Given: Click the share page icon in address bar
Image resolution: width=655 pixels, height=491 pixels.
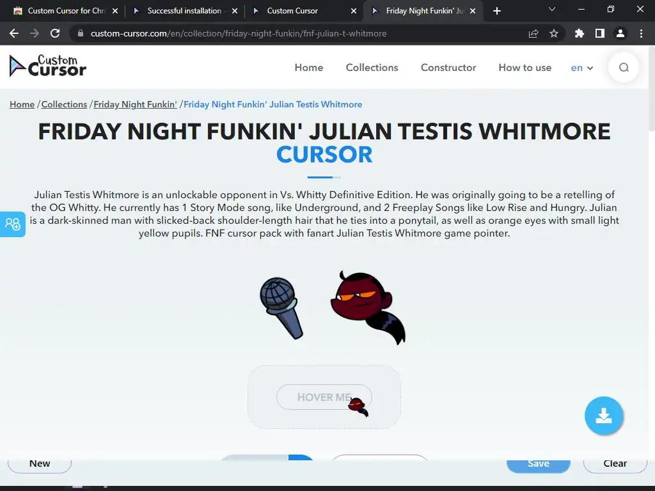Looking at the screenshot, I should click(x=533, y=33).
